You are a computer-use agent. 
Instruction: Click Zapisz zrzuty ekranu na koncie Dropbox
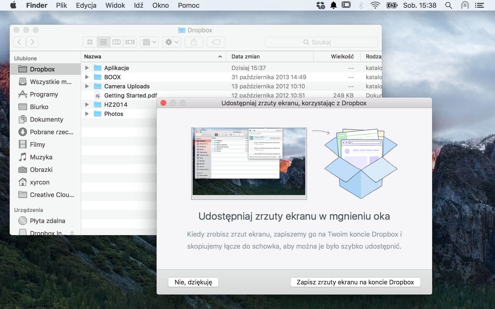click(x=355, y=282)
